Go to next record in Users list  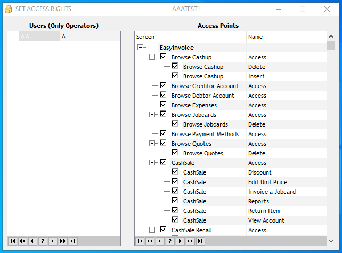tap(53, 241)
